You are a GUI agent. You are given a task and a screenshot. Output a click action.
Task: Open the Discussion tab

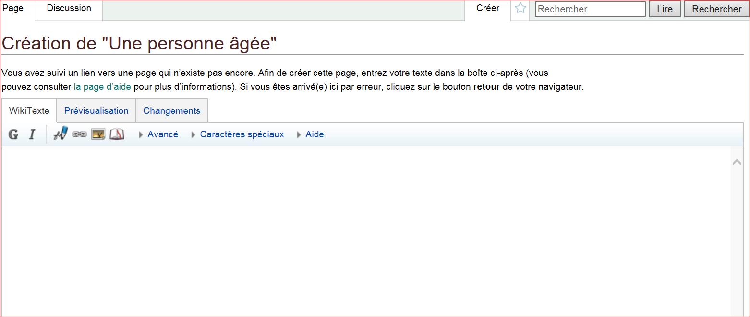(x=69, y=8)
